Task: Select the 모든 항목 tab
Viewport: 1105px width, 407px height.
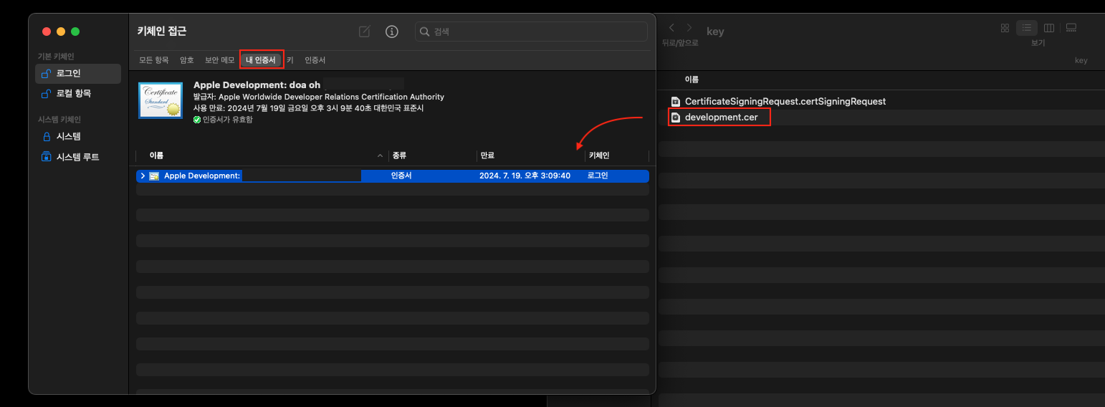Action: click(x=154, y=60)
